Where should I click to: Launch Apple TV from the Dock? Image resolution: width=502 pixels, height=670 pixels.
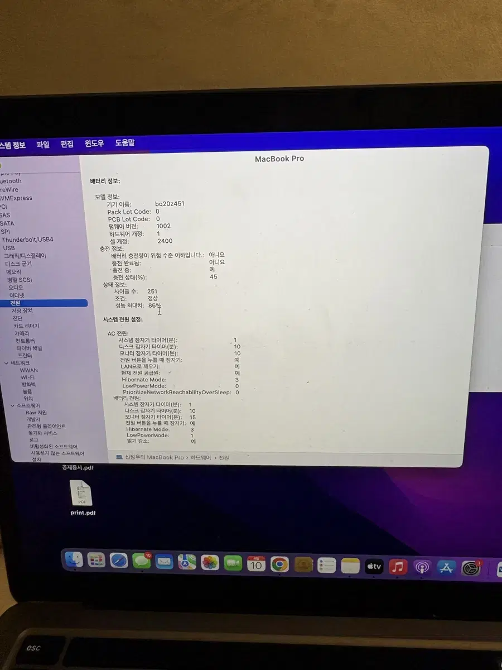[374, 567]
